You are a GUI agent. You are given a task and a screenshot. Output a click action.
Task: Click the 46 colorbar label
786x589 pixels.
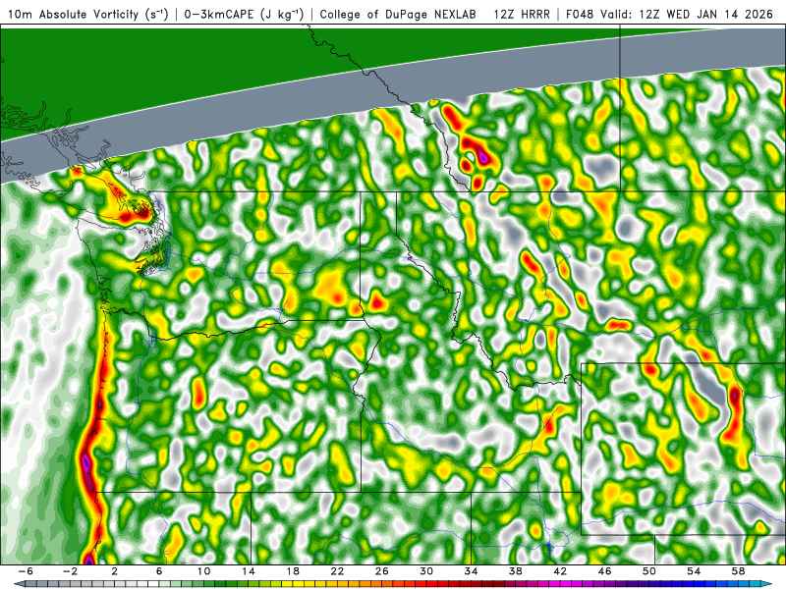(x=604, y=571)
